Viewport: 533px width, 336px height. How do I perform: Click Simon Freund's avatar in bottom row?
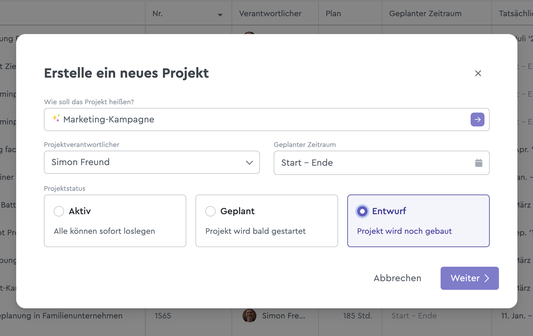click(x=249, y=316)
